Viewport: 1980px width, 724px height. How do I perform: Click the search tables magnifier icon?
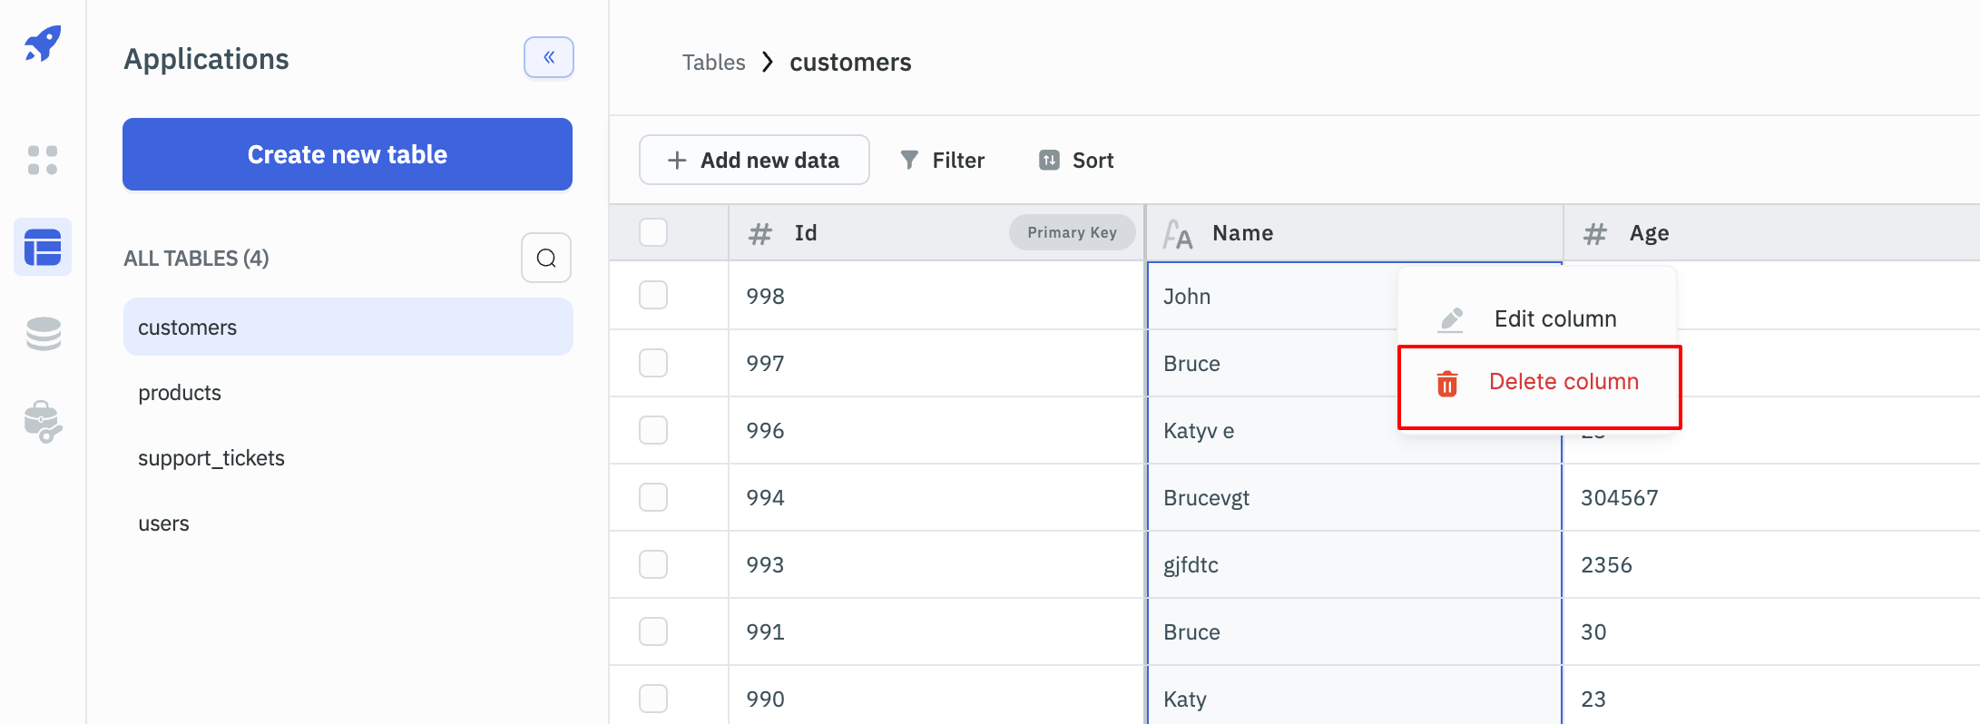545,259
